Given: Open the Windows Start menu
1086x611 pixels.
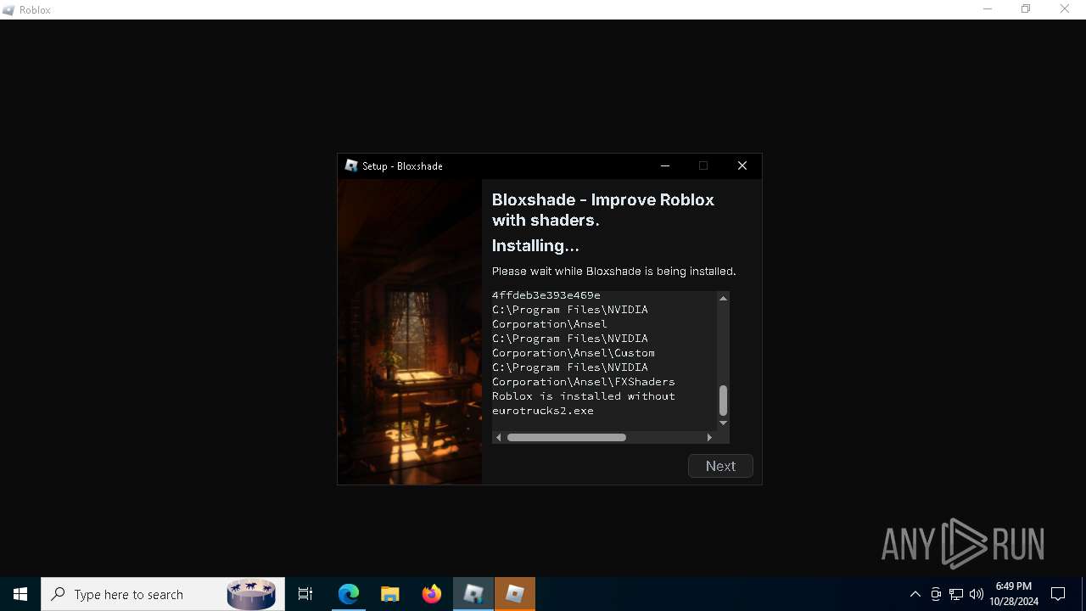Looking at the screenshot, I should pos(20,594).
